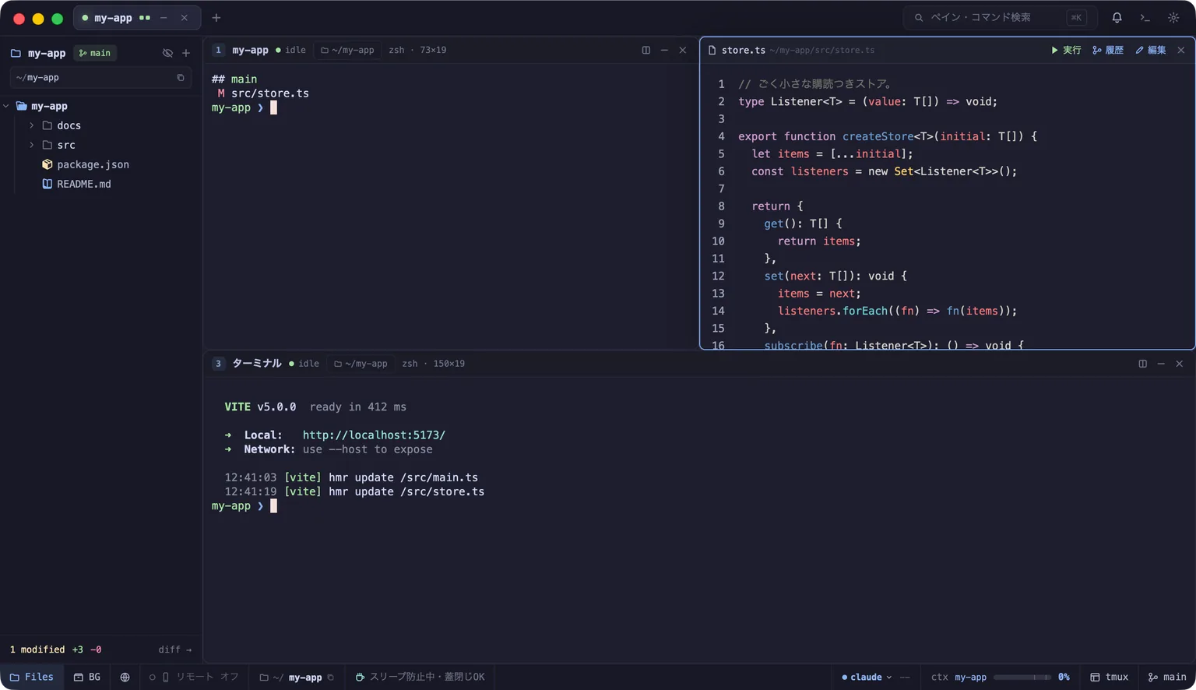Click the src/store.ts modified file line
The width and height of the screenshot is (1196, 690).
tap(263, 93)
